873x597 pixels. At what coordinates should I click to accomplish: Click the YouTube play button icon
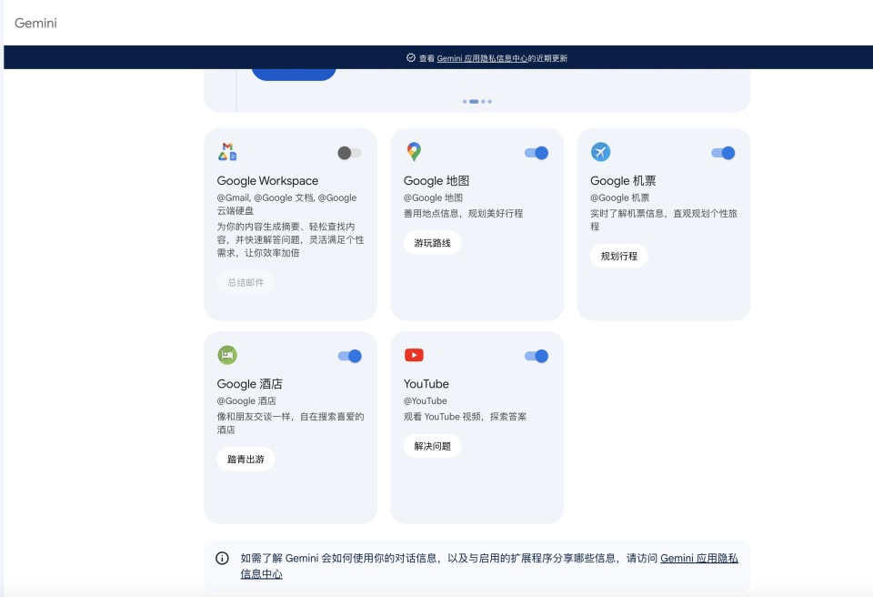416,355
